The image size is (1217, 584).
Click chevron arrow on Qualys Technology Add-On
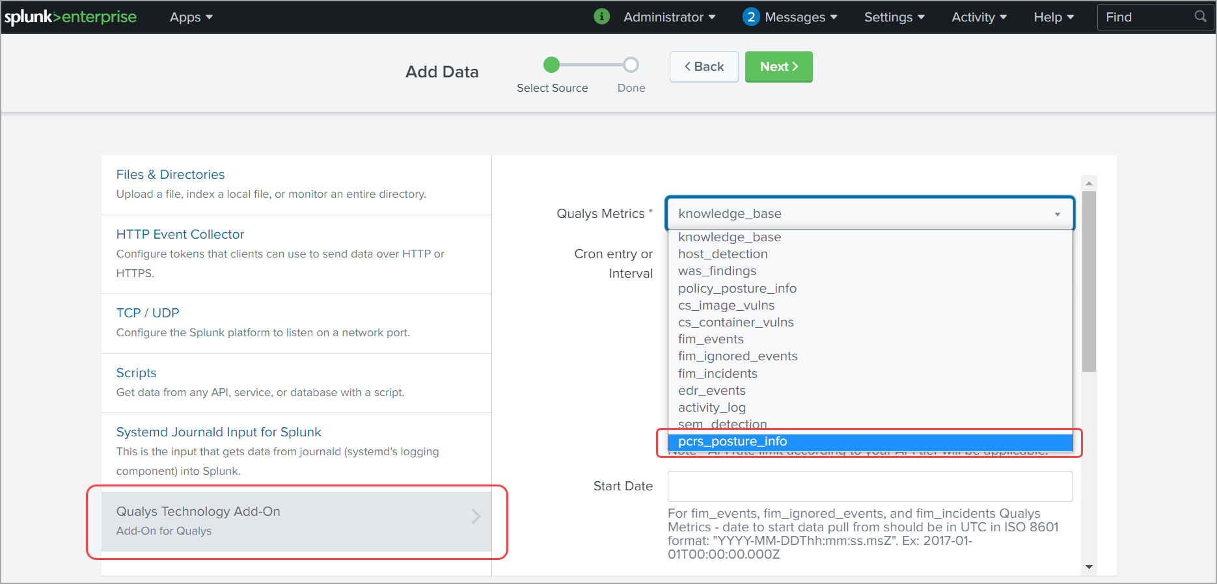pos(476,516)
